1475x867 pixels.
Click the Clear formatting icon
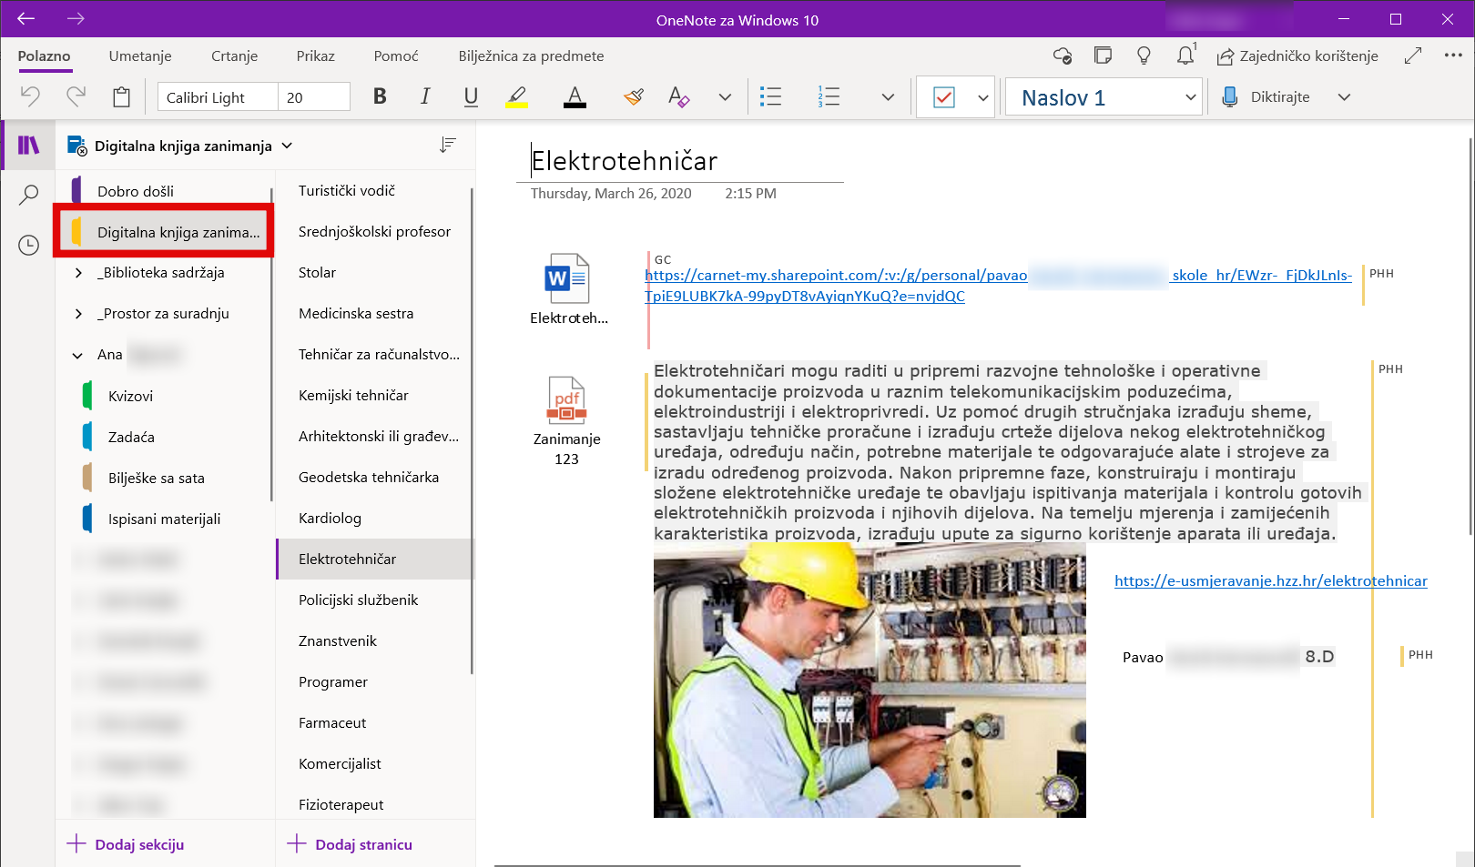pos(678,96)
